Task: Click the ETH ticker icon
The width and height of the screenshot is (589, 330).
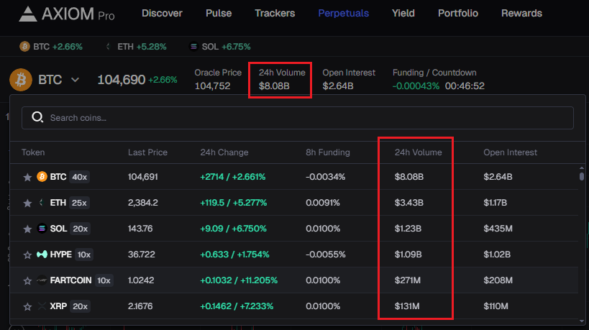Action: click(109, 47)
